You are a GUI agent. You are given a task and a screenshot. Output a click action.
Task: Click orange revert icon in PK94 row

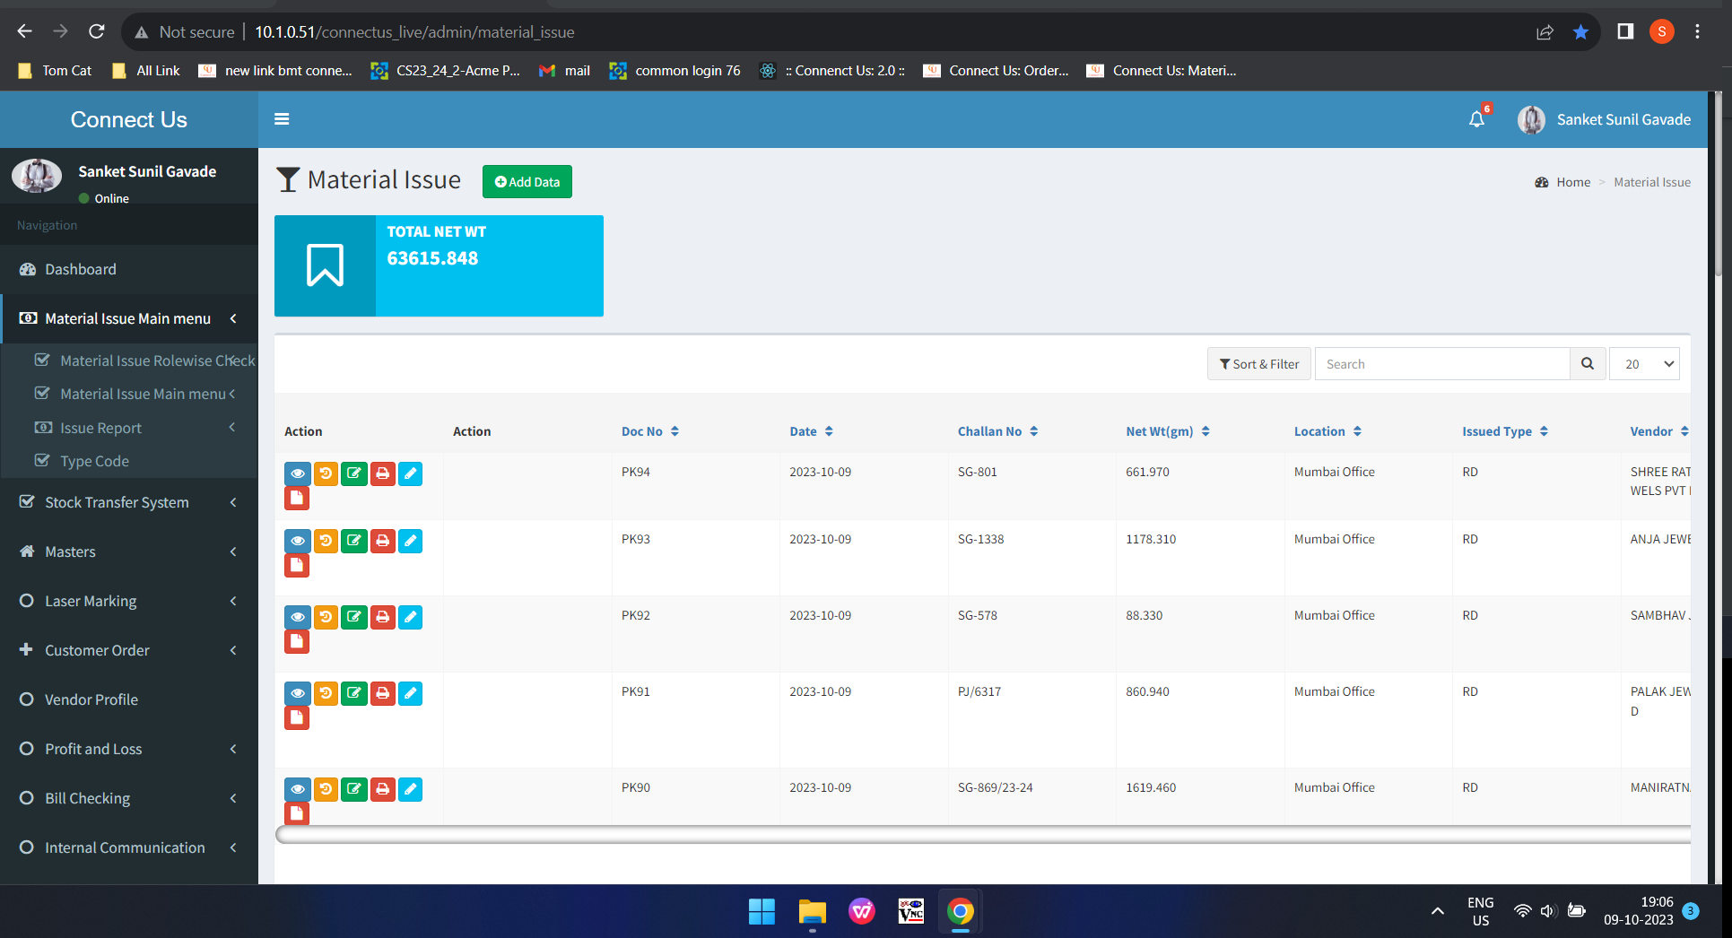pyautogui.click(x=326, y=473)
